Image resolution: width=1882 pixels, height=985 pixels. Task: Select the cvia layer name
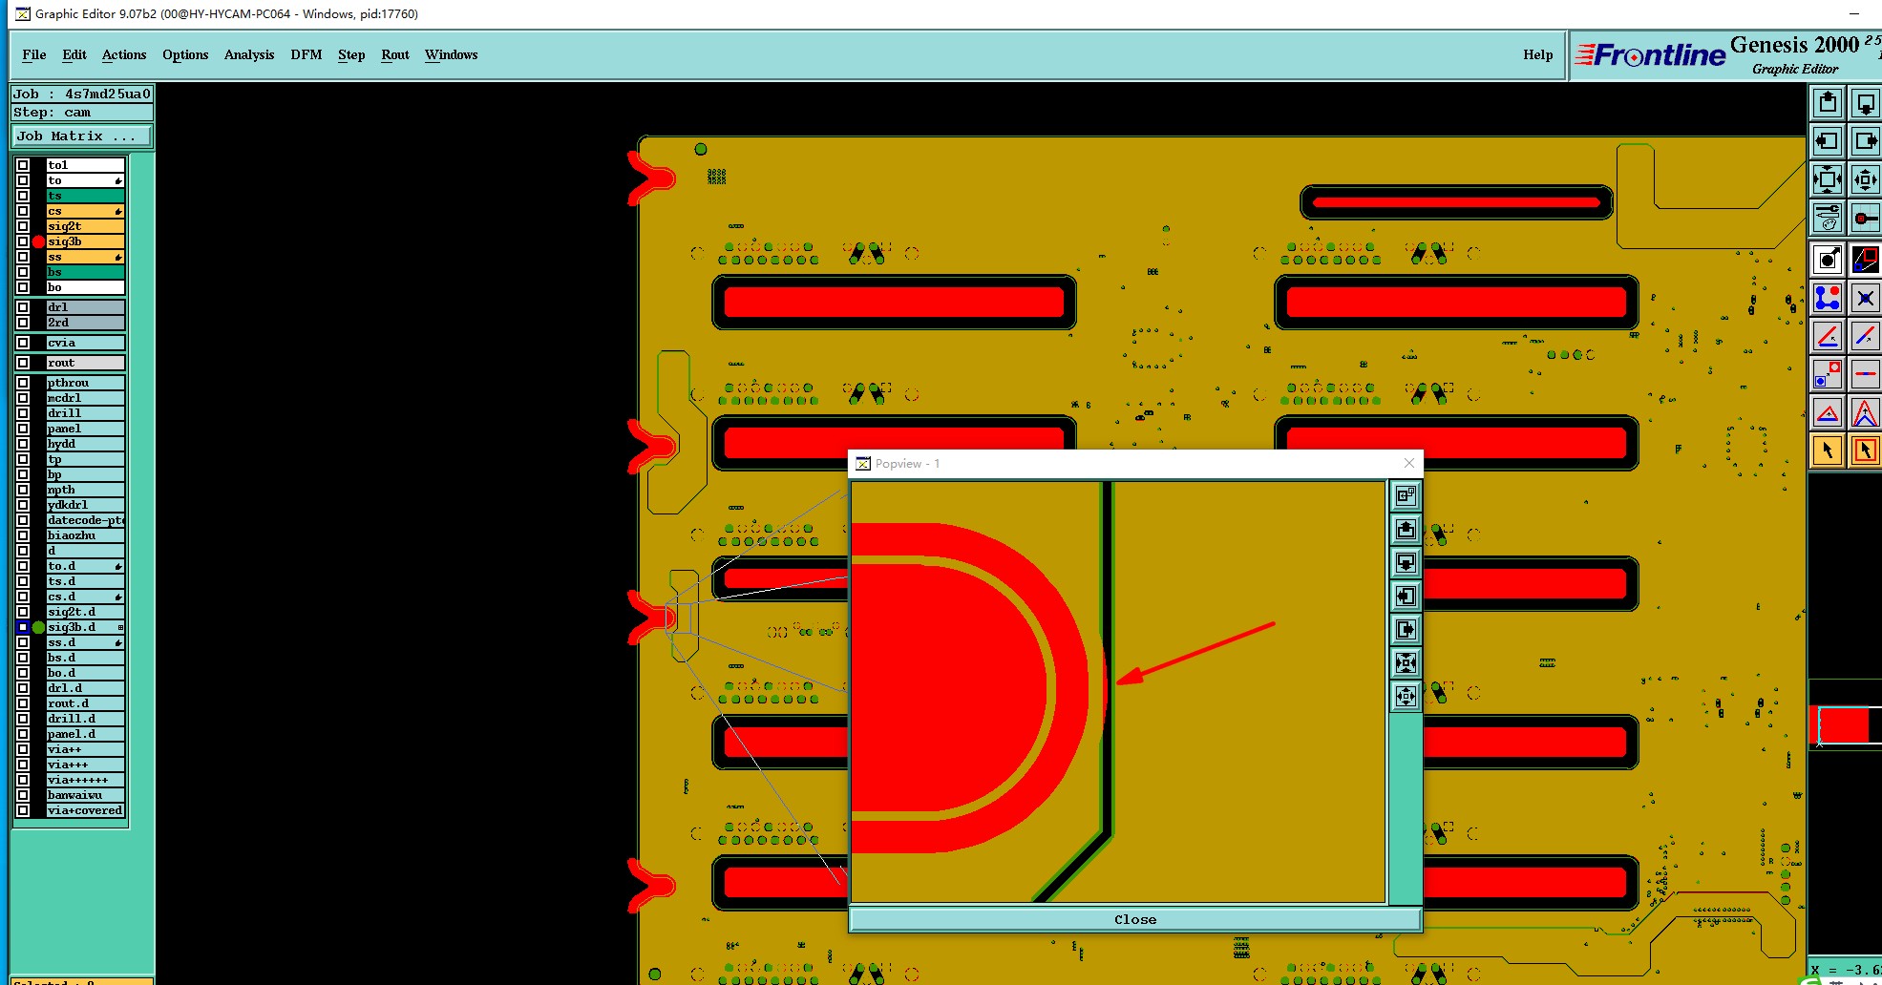pyautogui.click(x=85, y=343)
